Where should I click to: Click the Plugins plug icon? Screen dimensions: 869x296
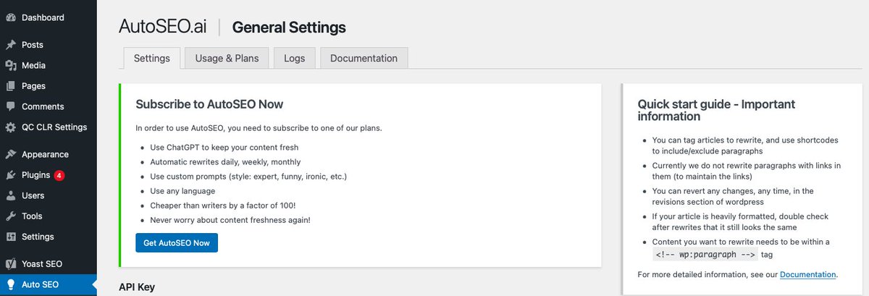[x=10, y=175]
